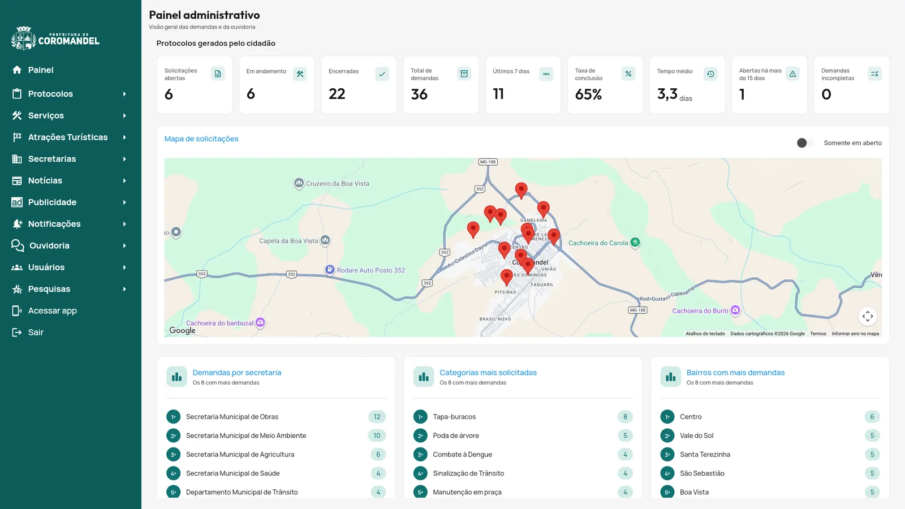Click the map camera controls icon
This screenshot has height=509, width=905.
868,316
